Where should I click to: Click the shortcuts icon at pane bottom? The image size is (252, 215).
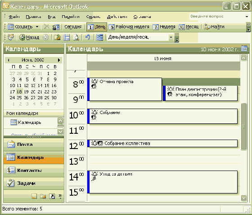pyautogui.click(x=52, y=196)
